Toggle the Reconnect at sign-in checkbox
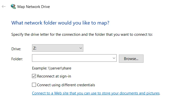171x101 pixels. 34,76
